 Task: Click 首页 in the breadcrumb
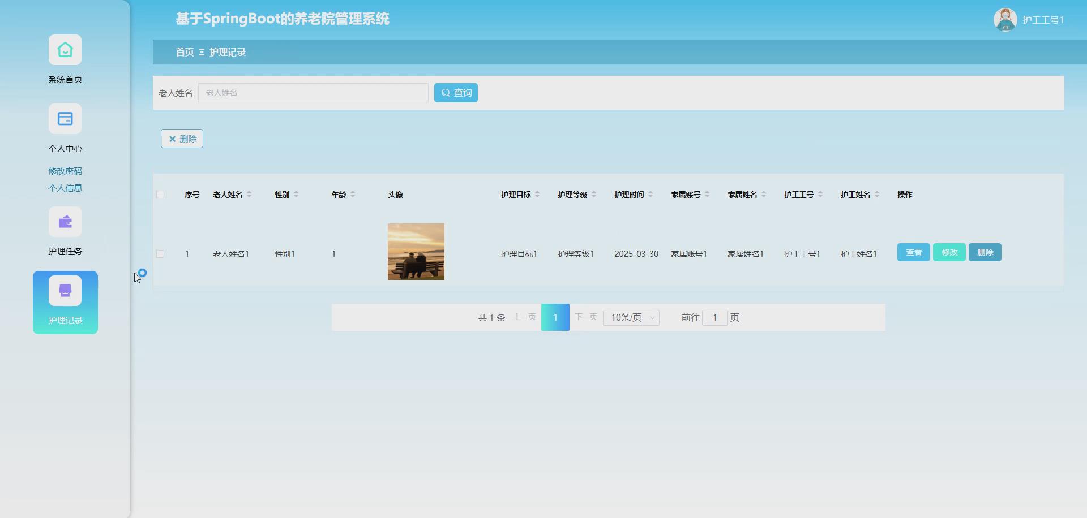185,52
